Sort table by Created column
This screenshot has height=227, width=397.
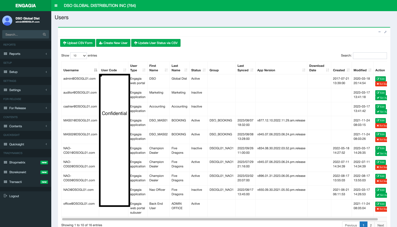coord(341,68)
